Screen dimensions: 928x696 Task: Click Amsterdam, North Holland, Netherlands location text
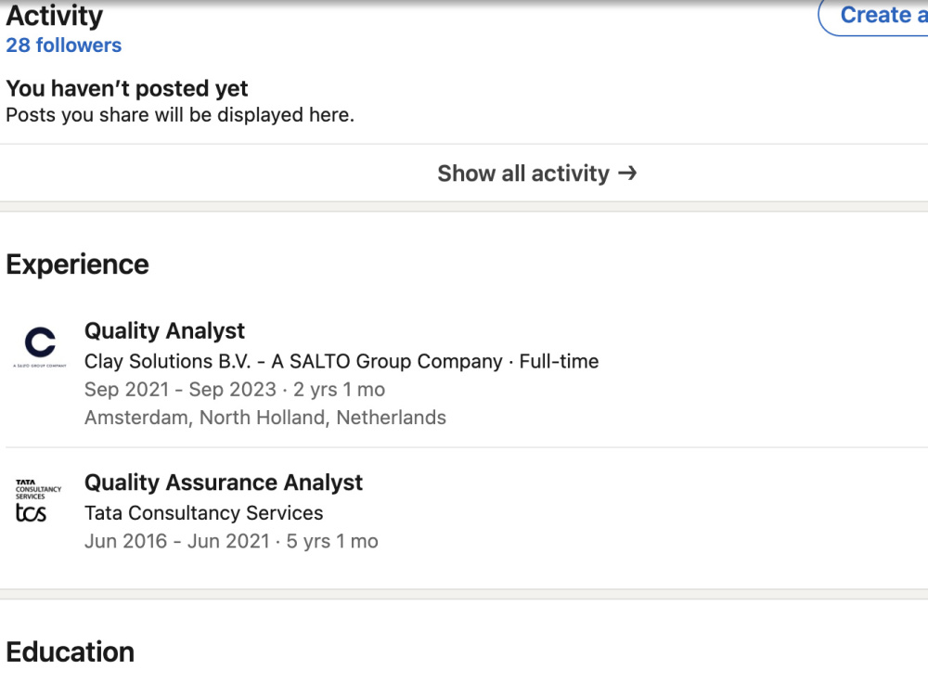265,418
